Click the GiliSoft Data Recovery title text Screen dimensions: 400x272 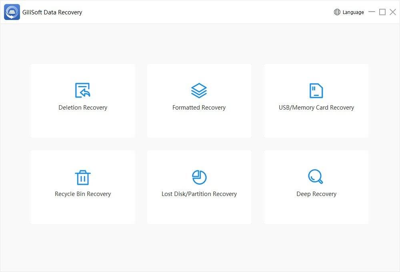tap(52, 12)
